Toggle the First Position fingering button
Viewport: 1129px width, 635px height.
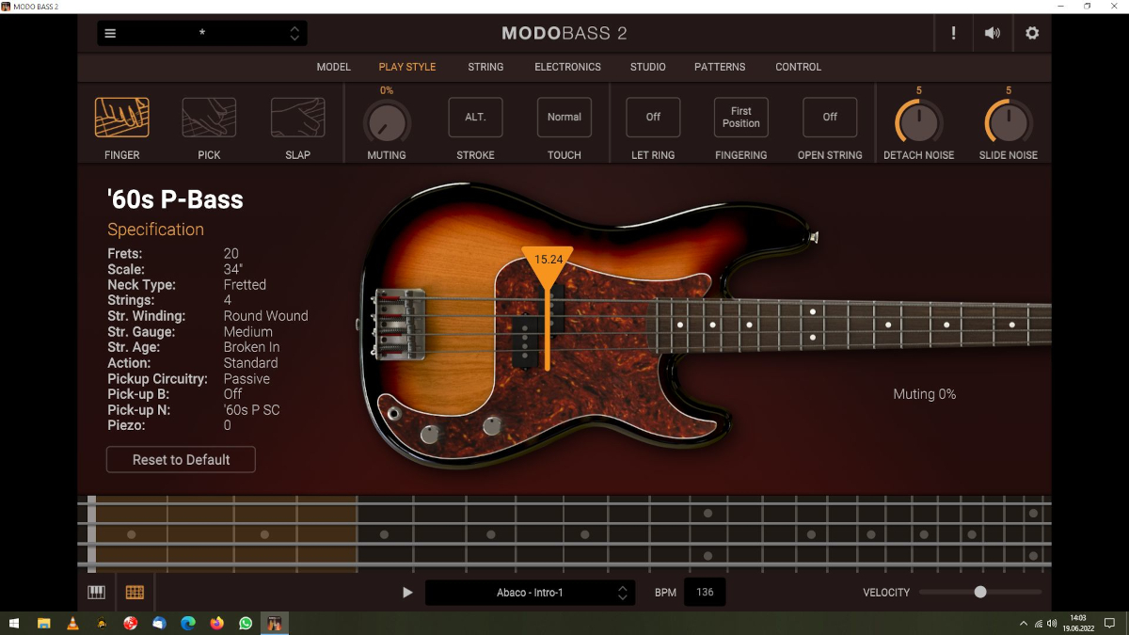741,118
